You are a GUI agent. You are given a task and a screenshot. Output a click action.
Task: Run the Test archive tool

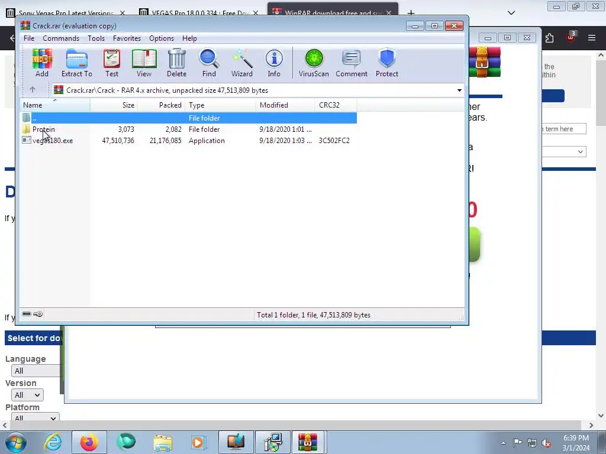112,63
